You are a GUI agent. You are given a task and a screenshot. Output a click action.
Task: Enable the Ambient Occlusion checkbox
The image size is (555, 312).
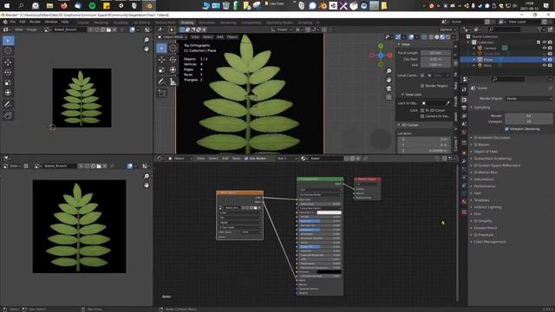[x=476, y=138]
